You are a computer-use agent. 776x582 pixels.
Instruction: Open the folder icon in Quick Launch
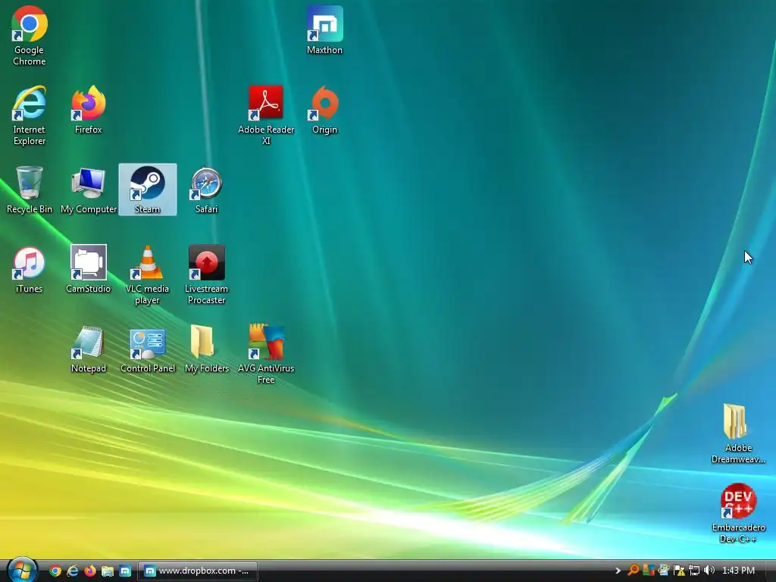108,571
